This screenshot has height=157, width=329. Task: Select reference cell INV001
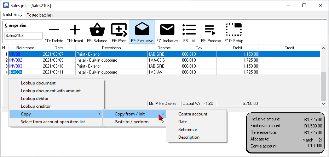pos(25,54)
